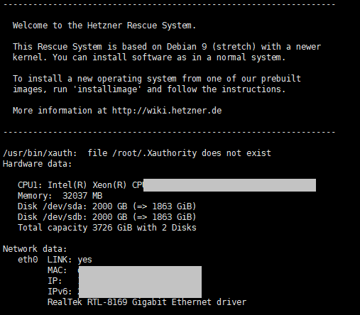
Task: Click the IPv6 label
Action: [x=60, y=292]
